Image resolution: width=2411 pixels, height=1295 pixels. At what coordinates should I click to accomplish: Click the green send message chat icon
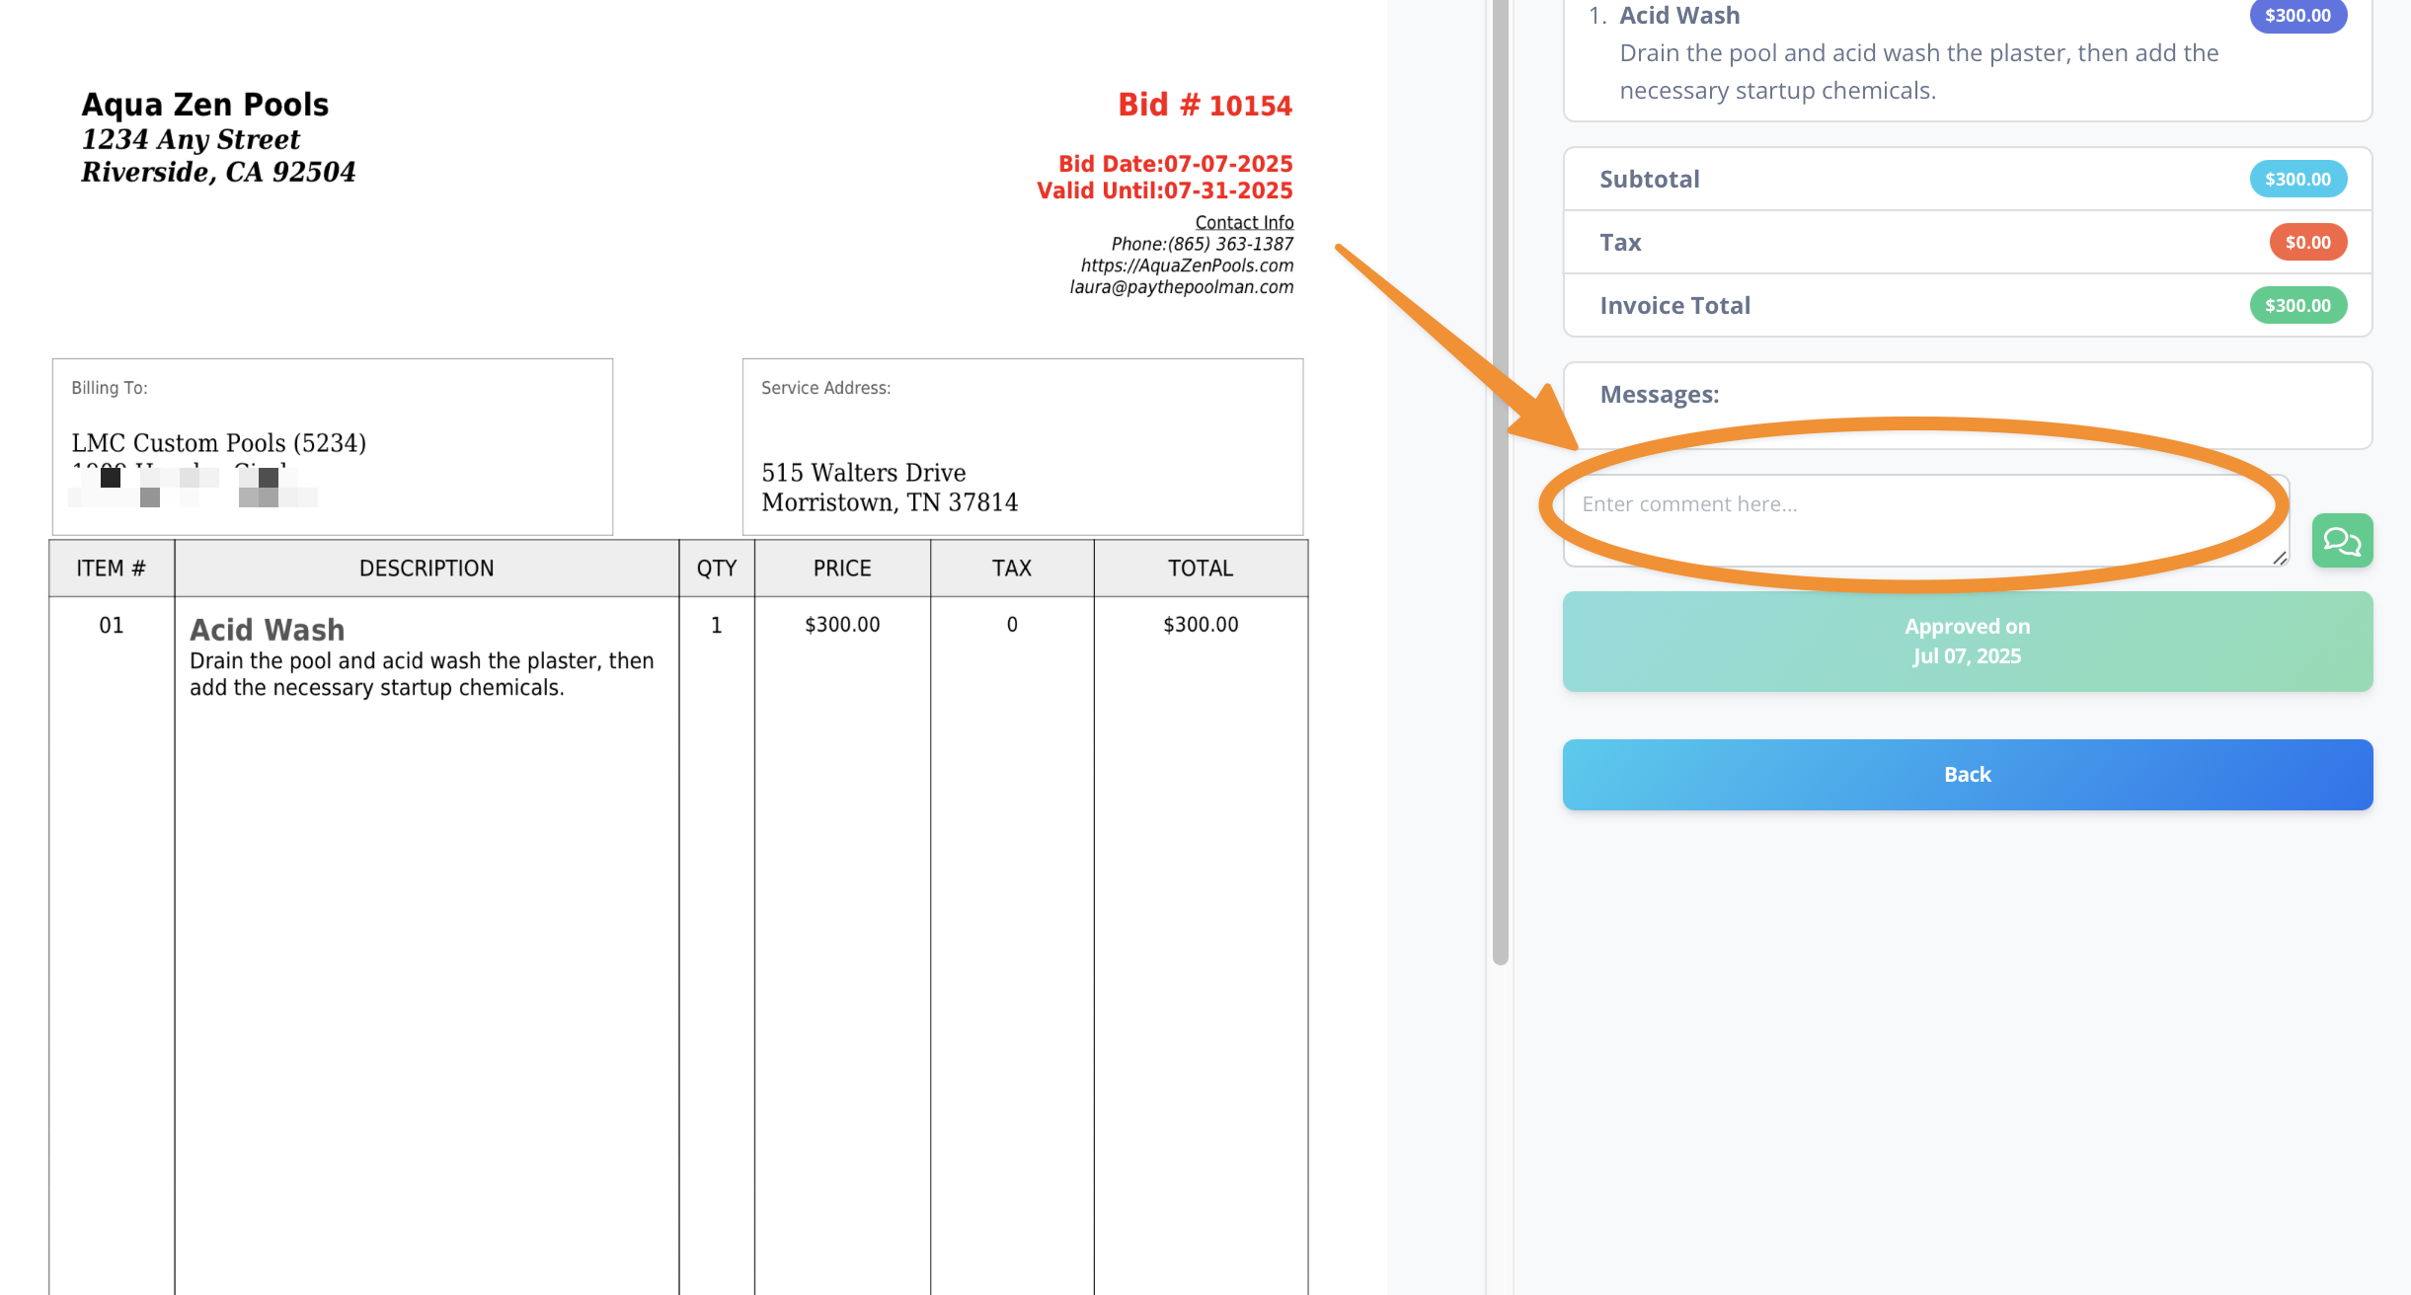point(2341,540)
